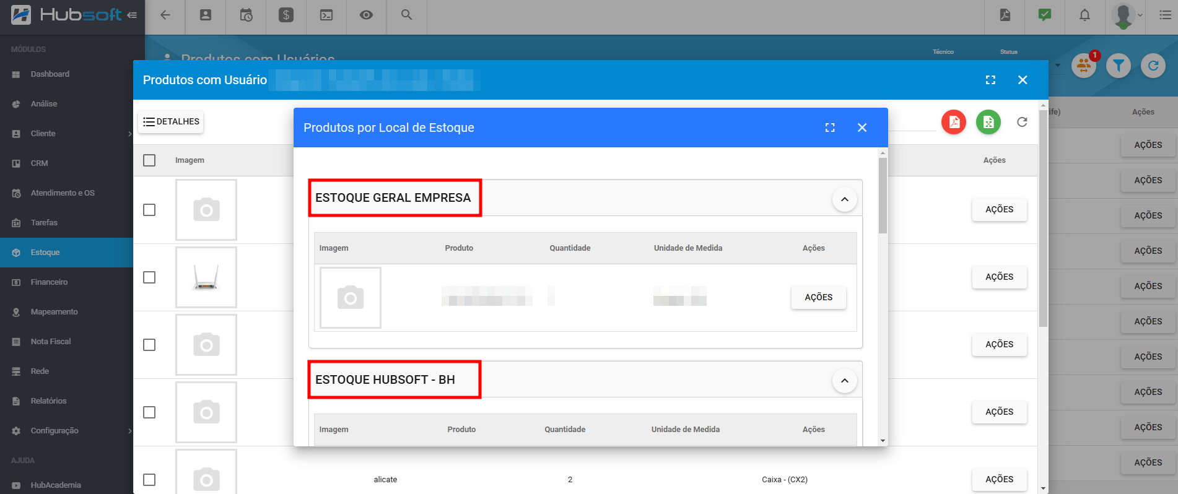
Task: Check the box beside the router image row
Action: [x=149, y=277]
